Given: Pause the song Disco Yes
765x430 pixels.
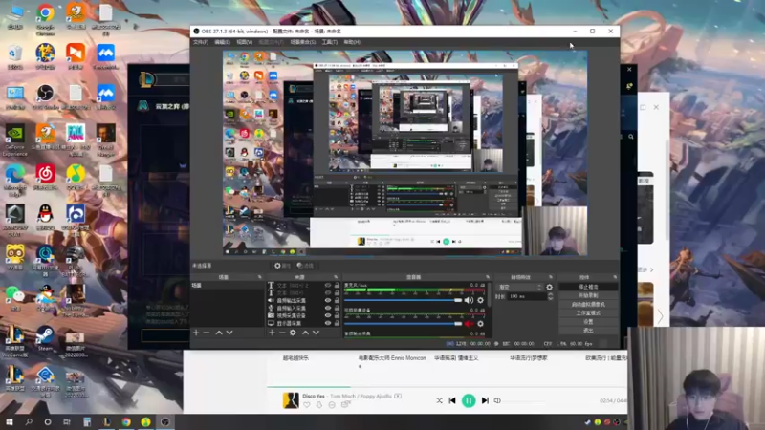Looking at the screenshot, I should coord(469,400).
